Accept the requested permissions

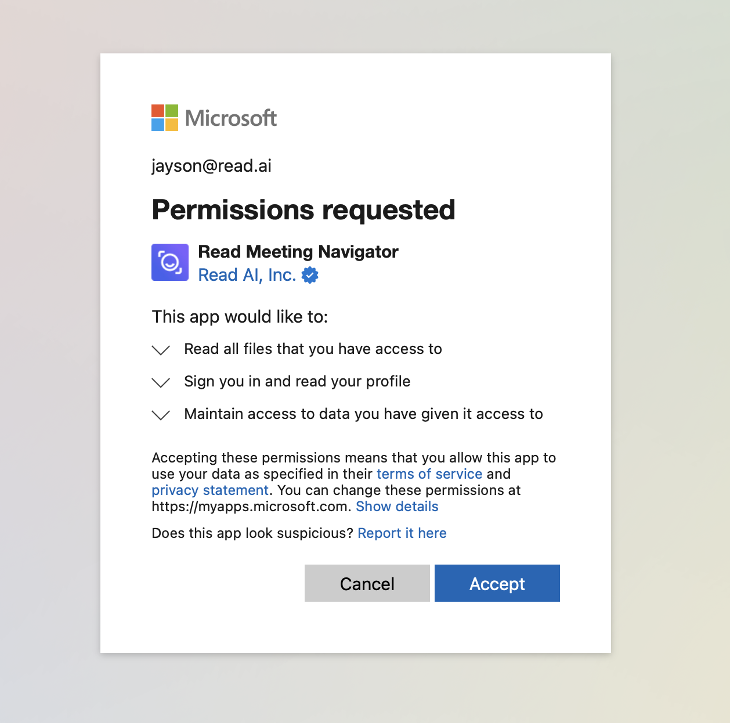(x=497, y=583)
